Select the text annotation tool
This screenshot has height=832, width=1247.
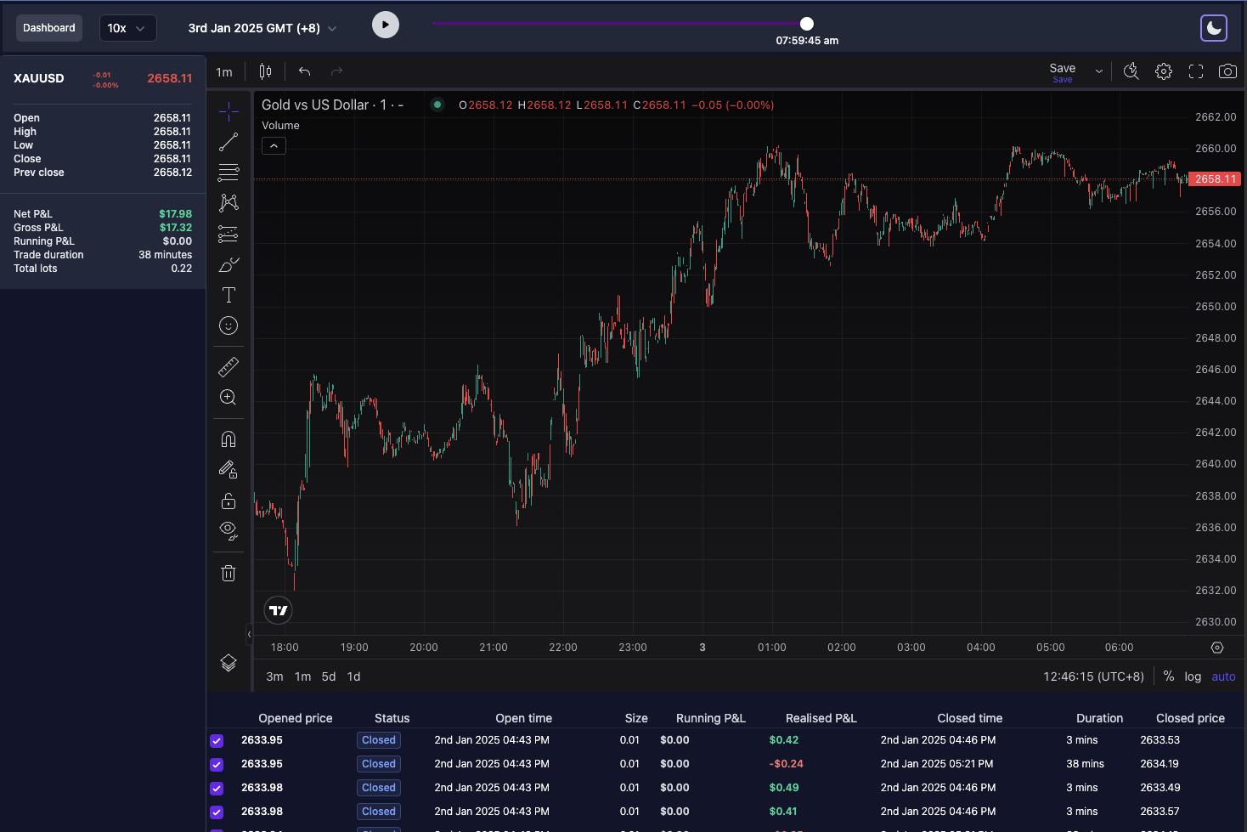click(229, 295)
